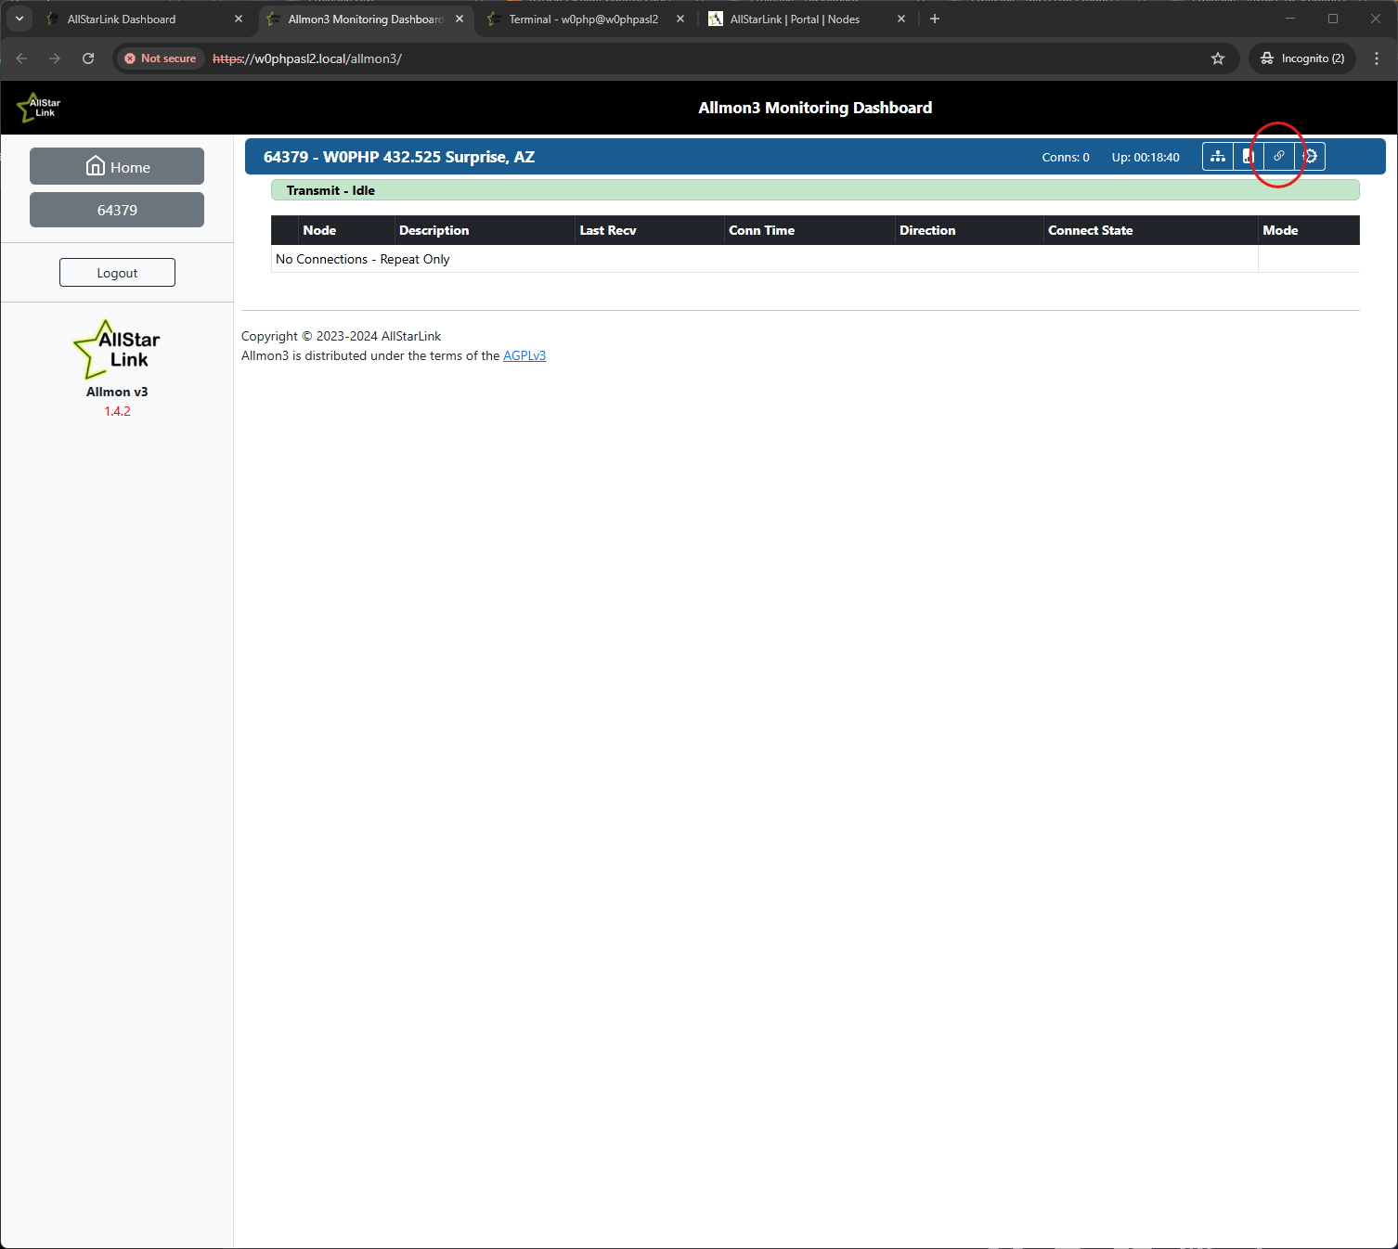Bookmark this page with star icon

[x=1218, y=58]
